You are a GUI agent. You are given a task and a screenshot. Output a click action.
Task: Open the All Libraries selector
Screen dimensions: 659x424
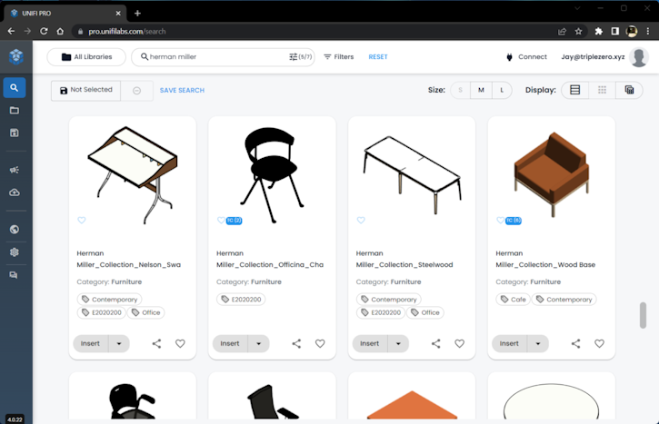(86, 57)
